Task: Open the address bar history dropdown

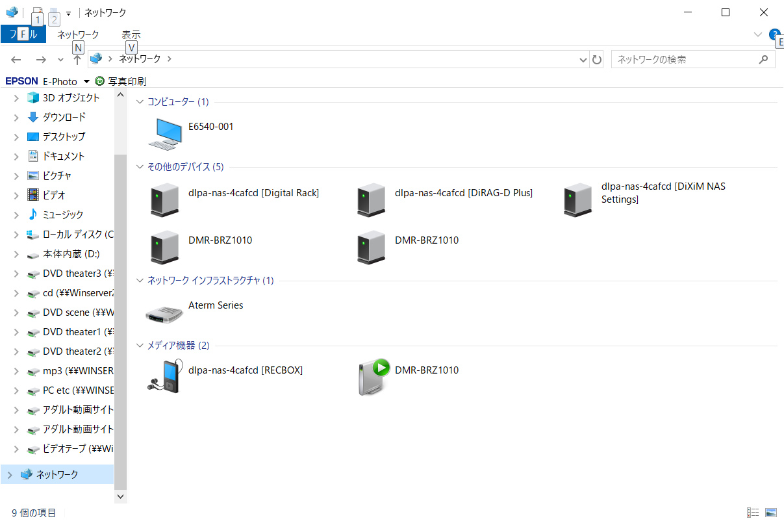Action: pyautogui.click(x=583, y=59)
